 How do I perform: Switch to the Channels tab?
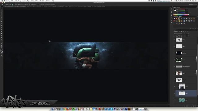[179, 30]
